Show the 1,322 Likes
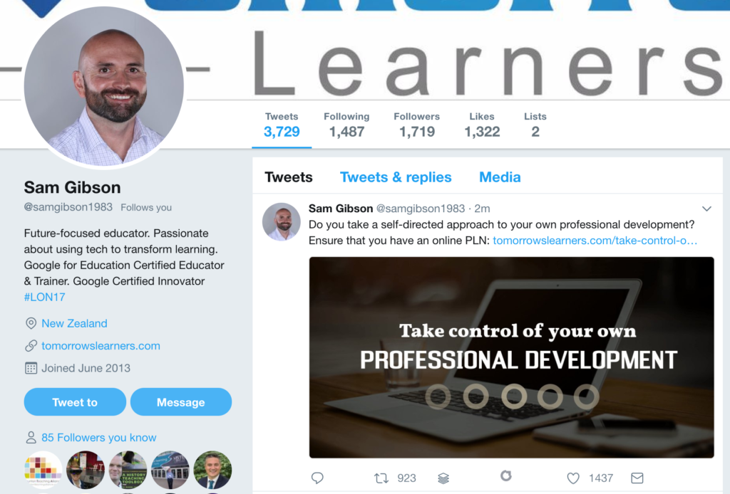Screen dimensions: 730x494 click(x=482, y=125)
